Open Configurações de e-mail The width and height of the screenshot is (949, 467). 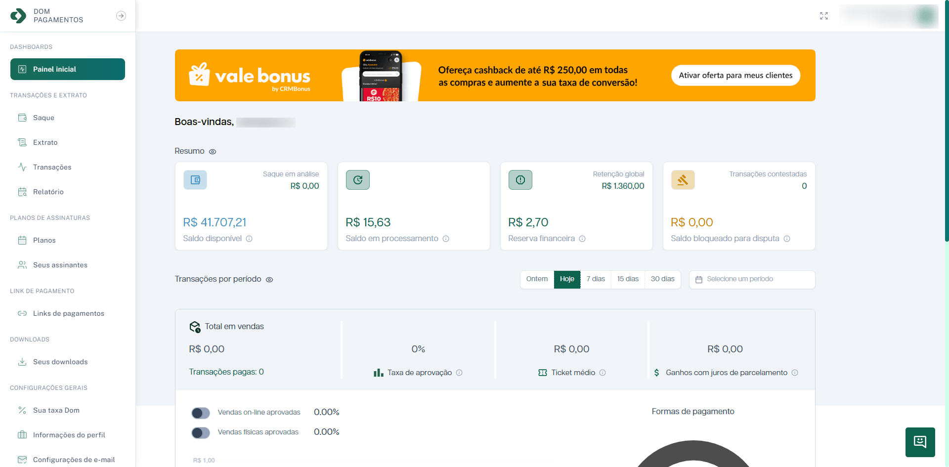(x=73, y=460)
